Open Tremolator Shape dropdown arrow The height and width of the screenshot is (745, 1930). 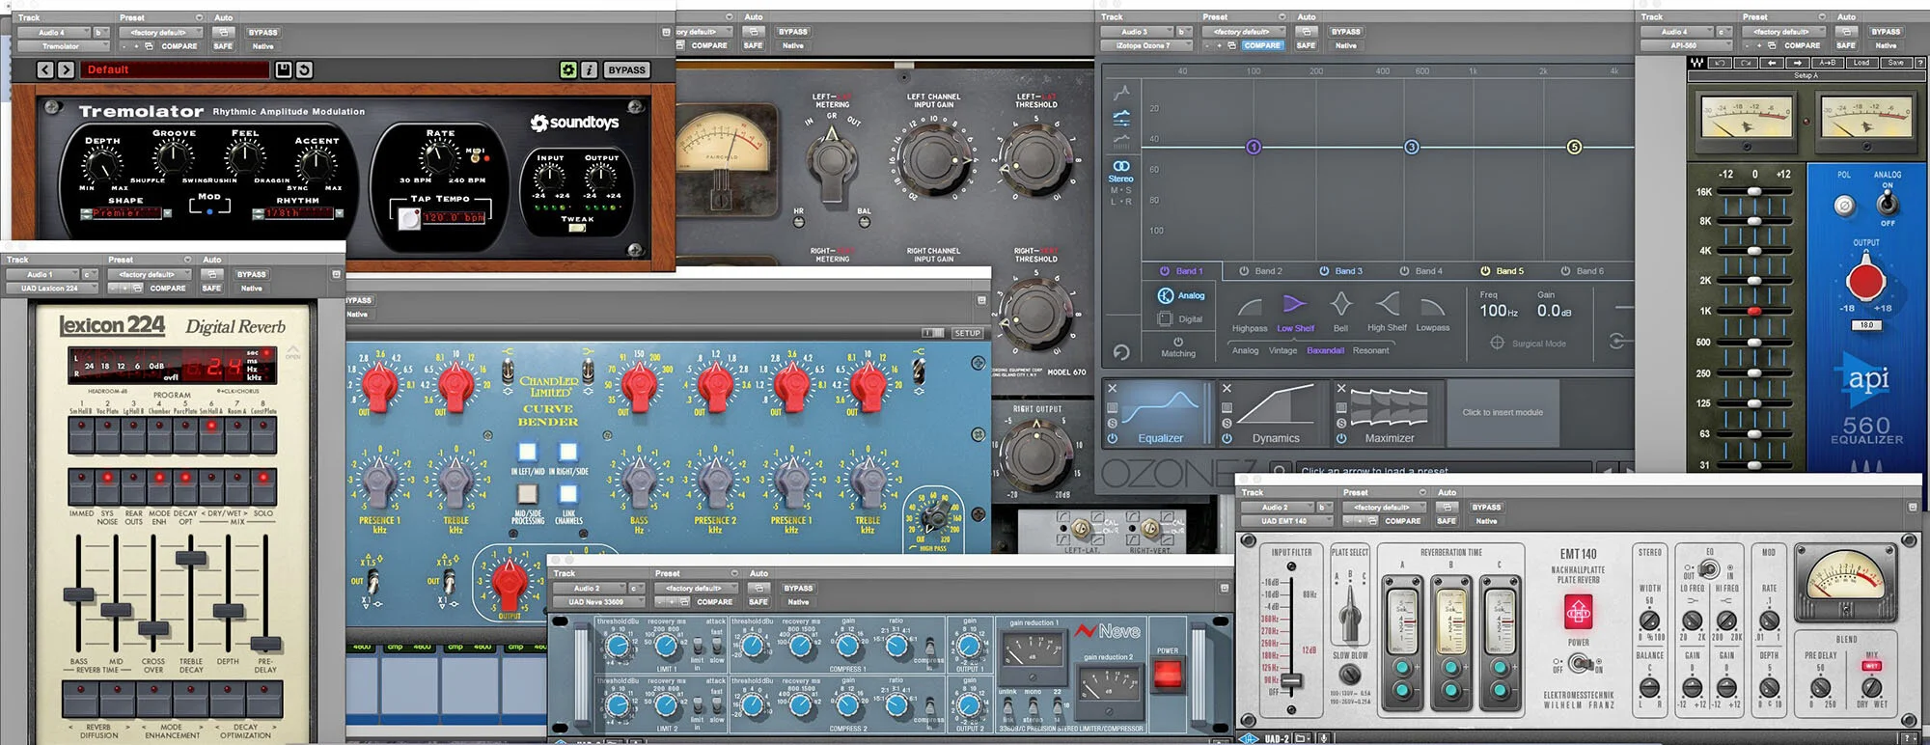pyautogui.click(x=167, y=213)
